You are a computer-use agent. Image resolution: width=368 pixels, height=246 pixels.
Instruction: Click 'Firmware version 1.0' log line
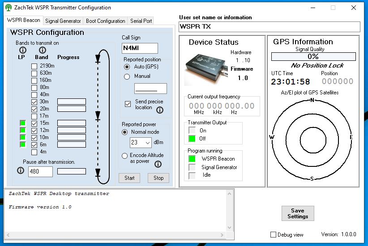(x=40, y=207)
